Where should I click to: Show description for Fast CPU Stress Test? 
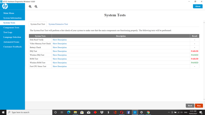[60, 66]
